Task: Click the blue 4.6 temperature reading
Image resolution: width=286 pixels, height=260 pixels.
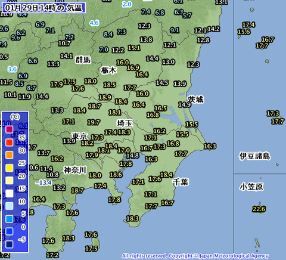Action: tap(94, 23)
